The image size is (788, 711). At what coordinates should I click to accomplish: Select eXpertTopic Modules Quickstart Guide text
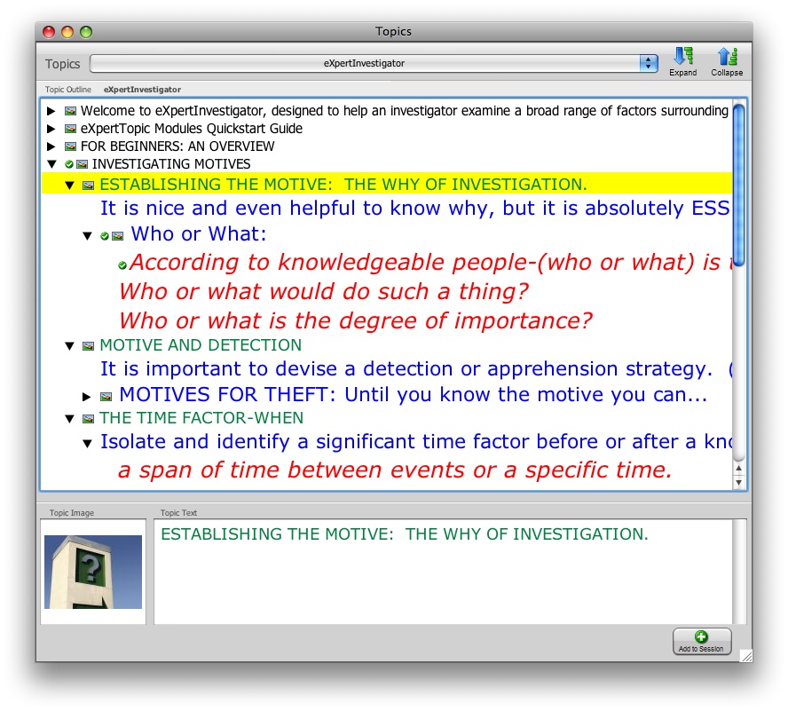(x=192, y=129)
